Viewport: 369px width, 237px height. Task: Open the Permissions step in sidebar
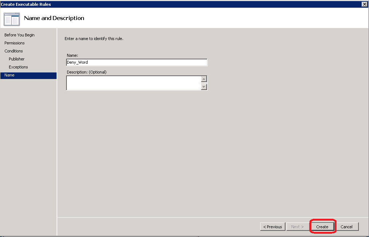(x=15, y=43)
